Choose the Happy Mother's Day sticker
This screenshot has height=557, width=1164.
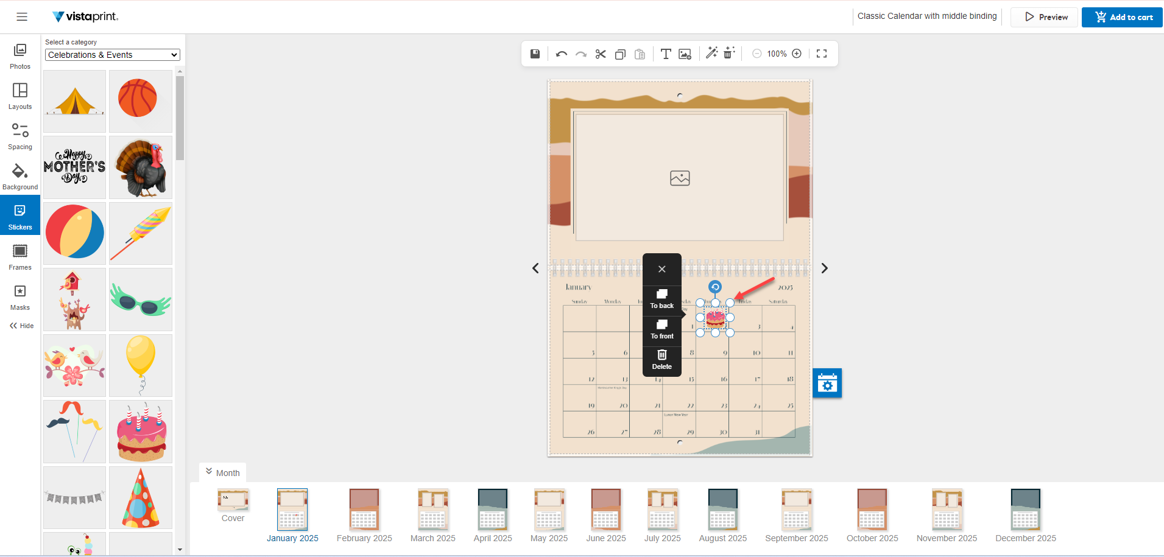point(74,167)
